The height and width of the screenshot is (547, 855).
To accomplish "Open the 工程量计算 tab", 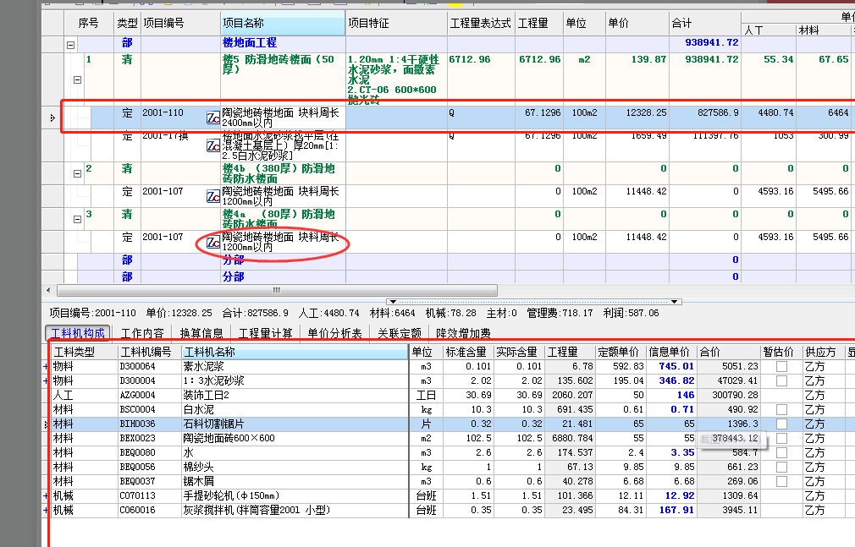I will [266, 333].
